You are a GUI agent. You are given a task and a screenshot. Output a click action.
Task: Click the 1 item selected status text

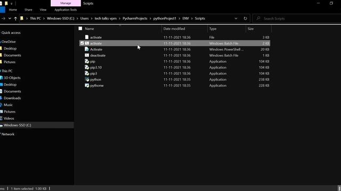pyautogui.click(x=22, y=189)
